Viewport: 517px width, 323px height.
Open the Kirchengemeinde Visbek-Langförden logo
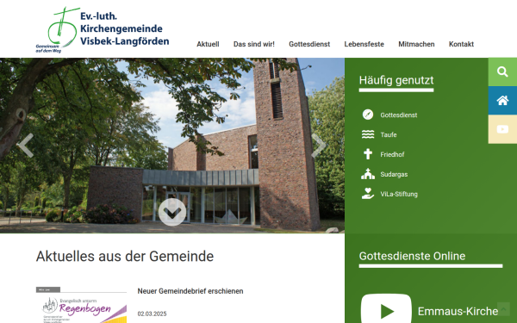[x=103, y=29]
